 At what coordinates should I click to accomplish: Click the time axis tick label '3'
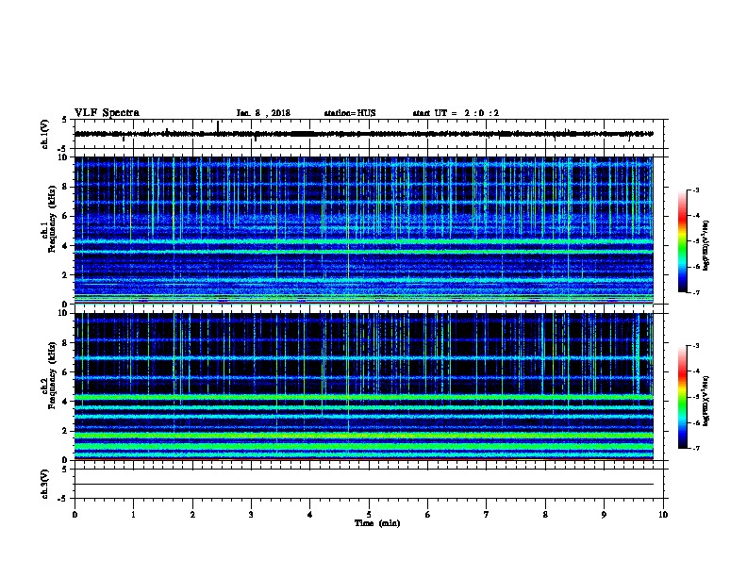pyautogui.click(x=251, y=515)
